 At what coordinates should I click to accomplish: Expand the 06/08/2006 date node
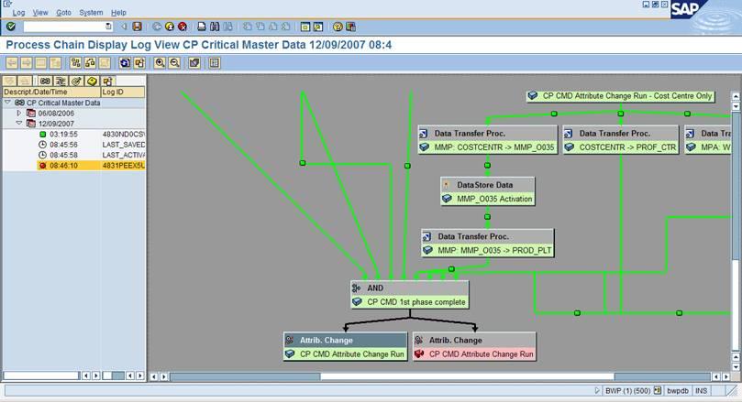[x=18, y=114]
